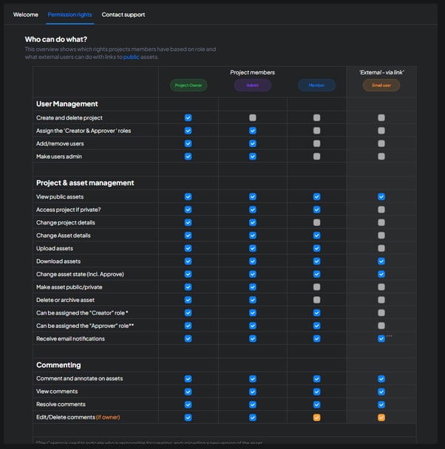Go to the Contact support tab
Image resolution: width=445 pixels, height=449 pixels.
[x=123, y=15]
